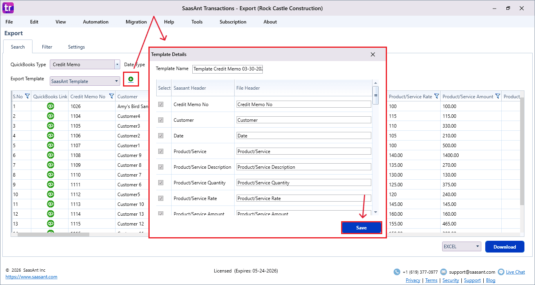Open QuickBooks link for credit memo 1114
535x285 pixels.
51,214
